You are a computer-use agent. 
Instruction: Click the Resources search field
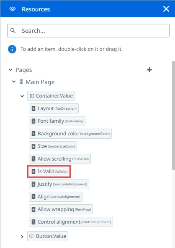tap(88, 31)
